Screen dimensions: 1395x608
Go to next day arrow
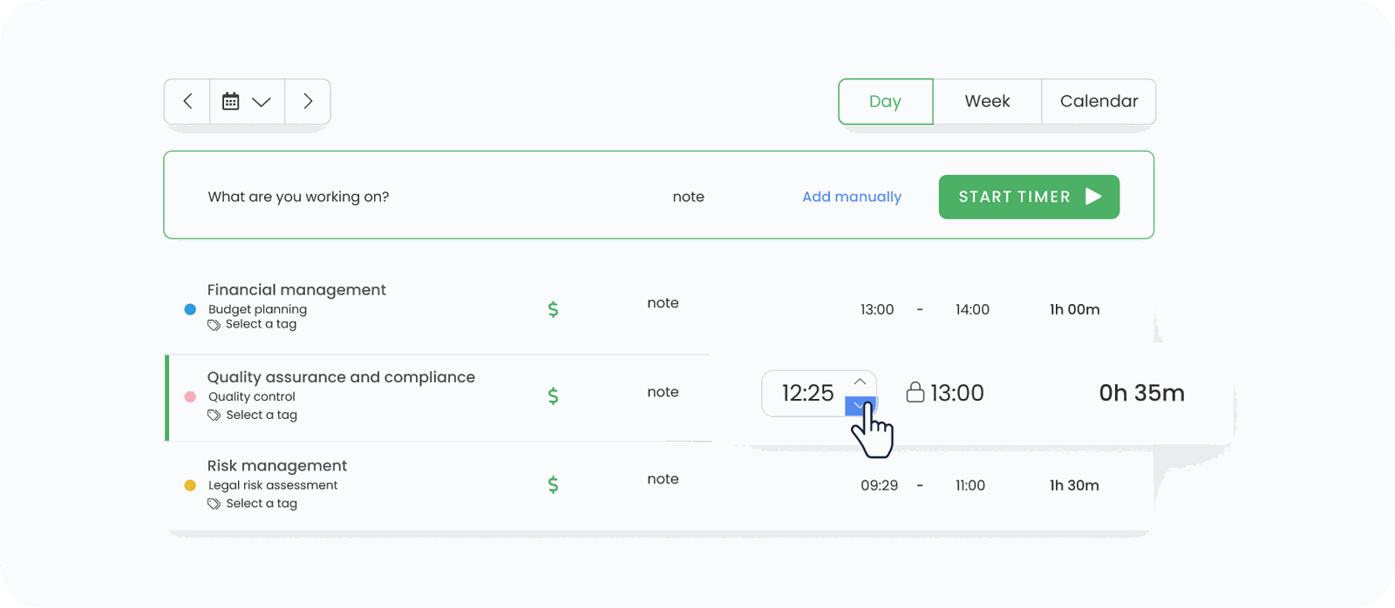tap(308, 101)
